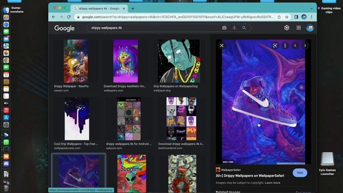The image size is (343, 193).
Task: Show the previous image in the preview
Action: coord(295,46)
